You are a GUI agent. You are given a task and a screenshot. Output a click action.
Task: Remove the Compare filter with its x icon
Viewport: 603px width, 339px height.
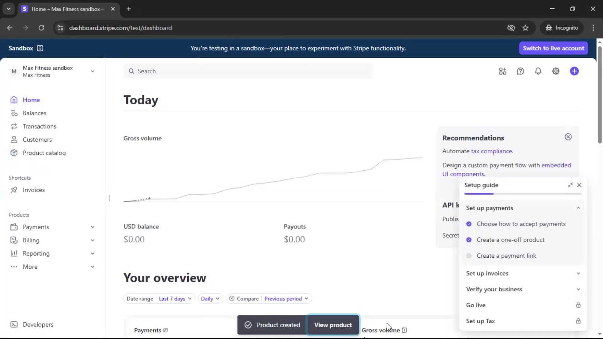point(231,299)
